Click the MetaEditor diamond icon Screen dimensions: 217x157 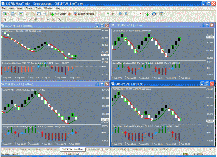(x=69, y=14)
